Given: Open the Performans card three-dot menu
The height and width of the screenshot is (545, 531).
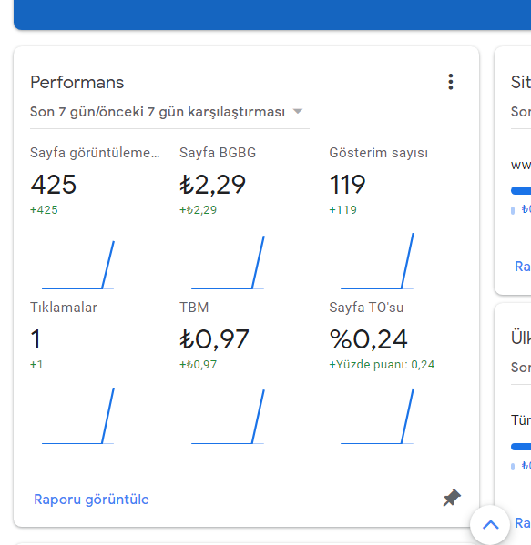Looking at the screenshot, I should 451,82.
